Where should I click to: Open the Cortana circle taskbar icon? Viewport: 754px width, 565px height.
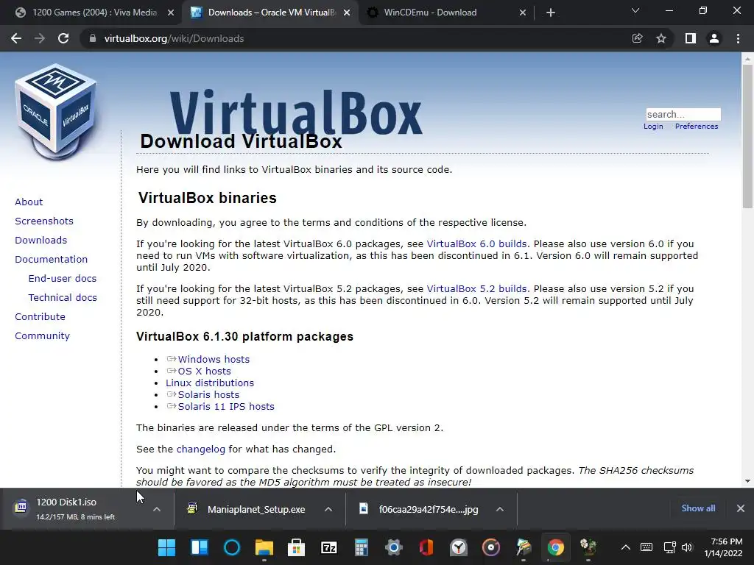232,547
